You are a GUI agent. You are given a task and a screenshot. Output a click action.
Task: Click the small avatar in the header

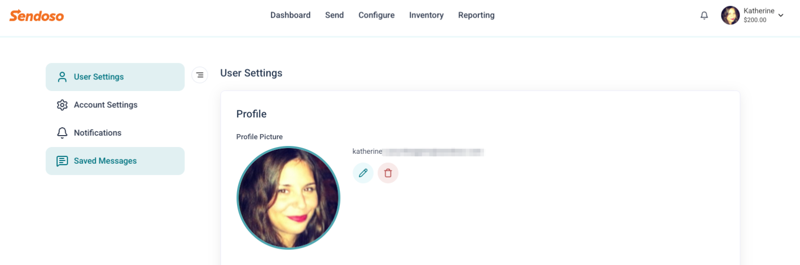point(730,16)
